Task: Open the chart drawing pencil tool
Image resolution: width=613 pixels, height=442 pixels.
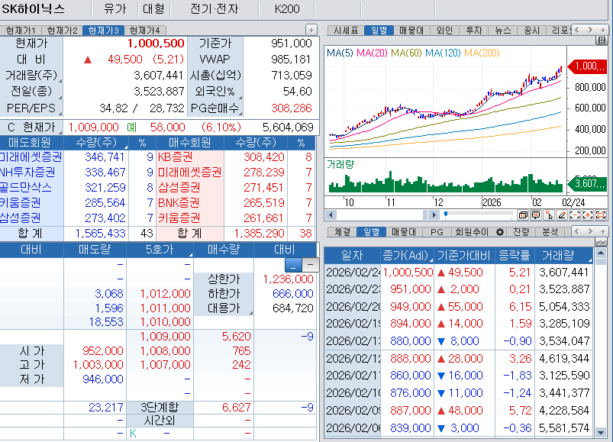Action: [562, 215]
